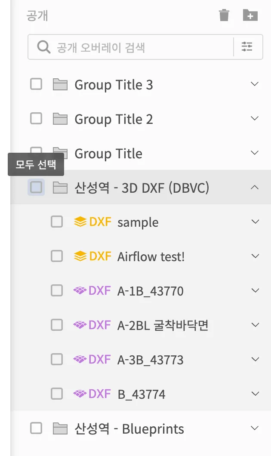271x456 pixels.
Task: Toggle the sample overlay checkbox
Action: pos(57,222)
